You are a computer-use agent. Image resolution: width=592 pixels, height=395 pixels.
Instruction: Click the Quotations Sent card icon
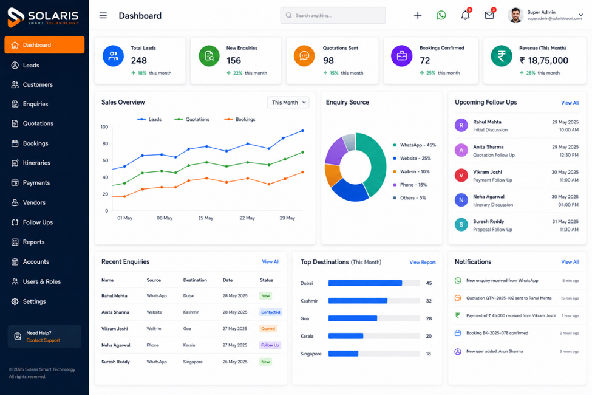coord(304,56)
